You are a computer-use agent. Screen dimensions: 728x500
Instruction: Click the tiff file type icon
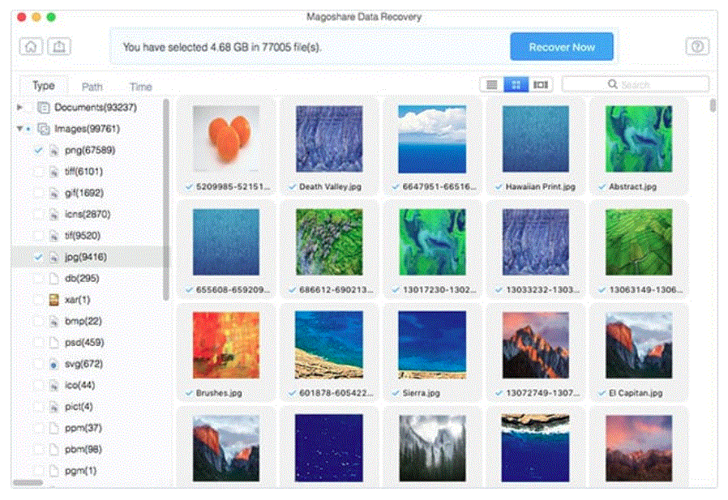54,172
